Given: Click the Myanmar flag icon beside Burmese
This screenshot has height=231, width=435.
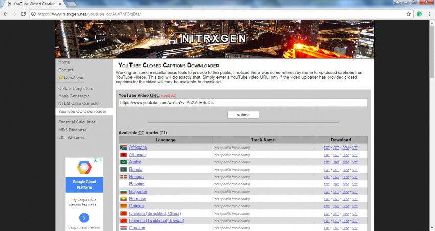Looking at the screenshot, I should click(x=124, y=199).
